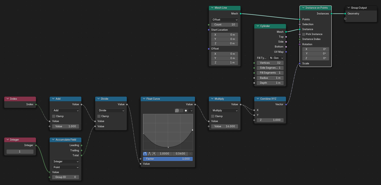Toggle curve clipping on the Float Curve node
The width and height of the screenshot is (381, 185).
point(186,111)
